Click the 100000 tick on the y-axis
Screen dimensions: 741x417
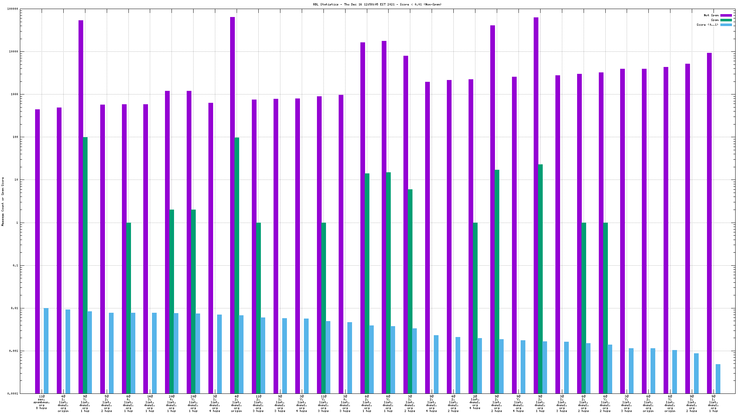click(x=13, y=9)
